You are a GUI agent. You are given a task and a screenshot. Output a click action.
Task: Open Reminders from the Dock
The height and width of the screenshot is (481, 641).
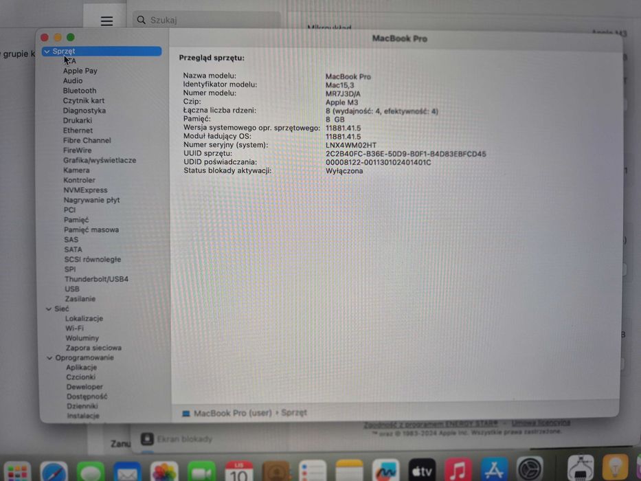(313, 471)
